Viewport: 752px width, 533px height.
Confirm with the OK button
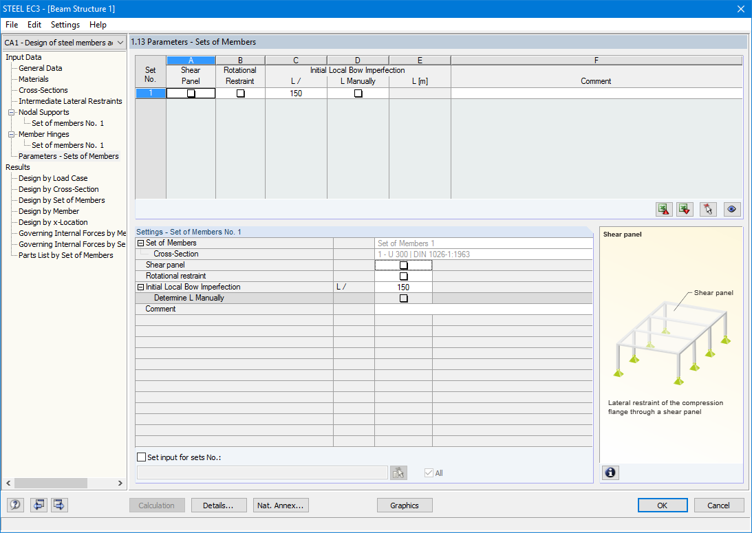tap(663, 505)
